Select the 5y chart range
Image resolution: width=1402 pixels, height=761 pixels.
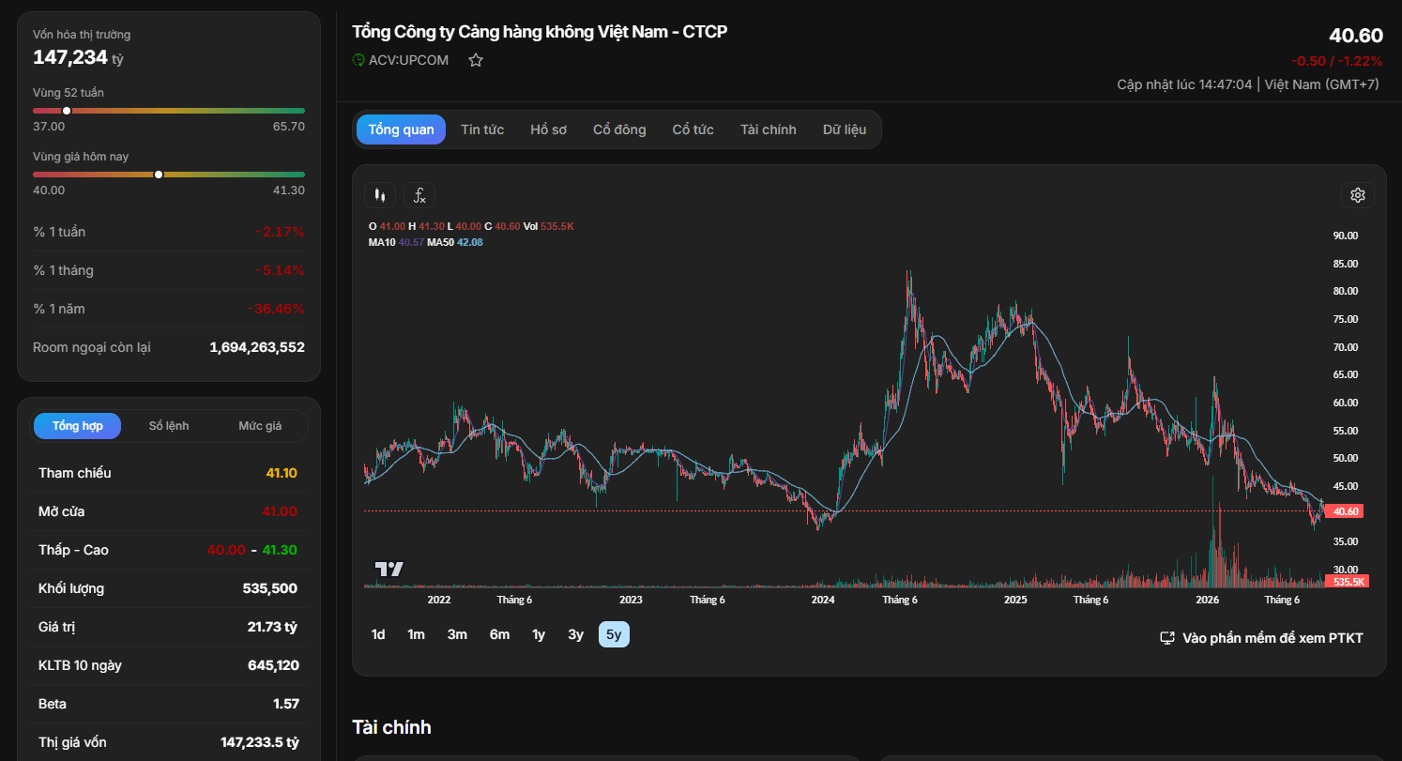(614, 635)
